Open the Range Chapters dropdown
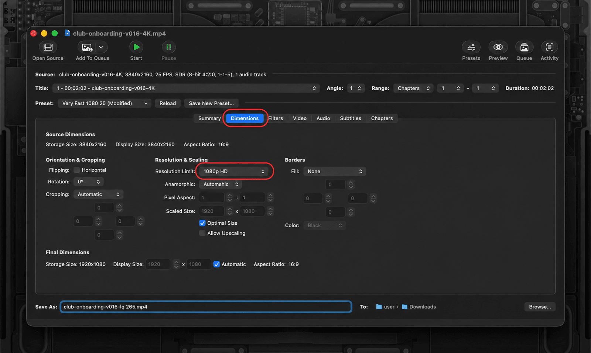Image resolution: width=591 pixels, height=353 pixels. pos(413,88)
